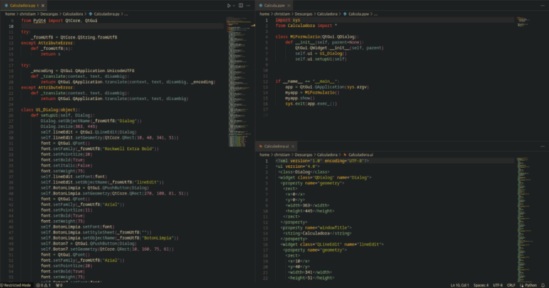This screenshot has width=549, height=288.
Task: Click 'from PyQt4 import QtCore, QtGui' line
Action: pos(59,21)
